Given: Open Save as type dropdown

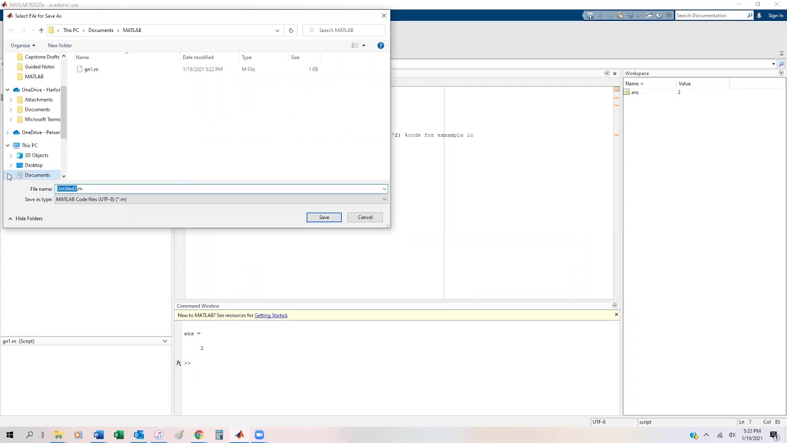Looking at the screenshot, I should click(384, 199).
